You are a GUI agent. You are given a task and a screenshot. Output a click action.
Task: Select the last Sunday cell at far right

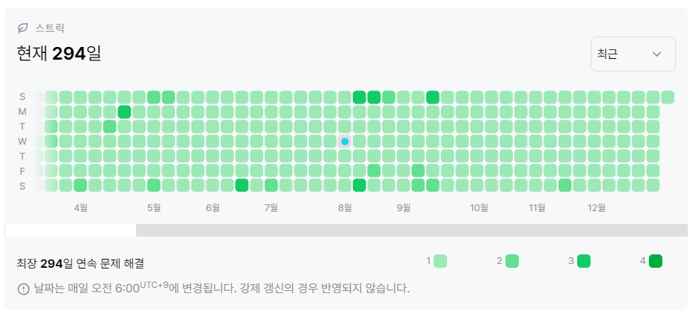point(668,97)
